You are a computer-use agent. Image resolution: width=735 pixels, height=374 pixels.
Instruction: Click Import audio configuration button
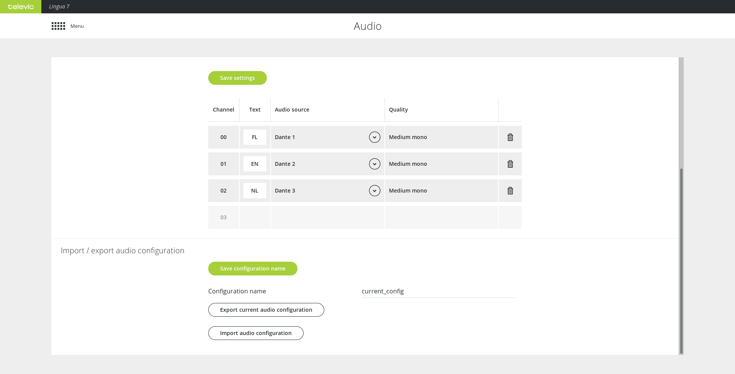click(x=256, y=333)
